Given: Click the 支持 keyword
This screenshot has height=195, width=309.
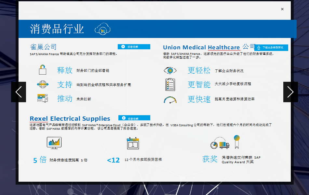Looking at the screenshot, I should point(65,85).
